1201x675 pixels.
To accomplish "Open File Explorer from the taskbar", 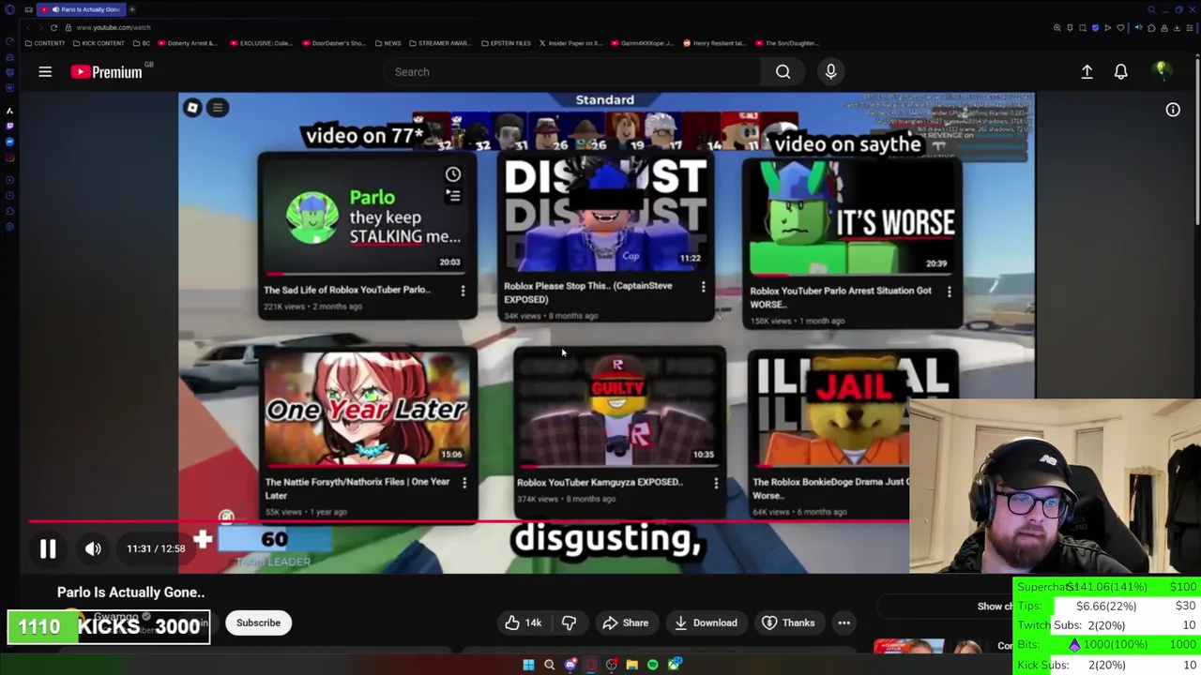I will tap(631, 665).
